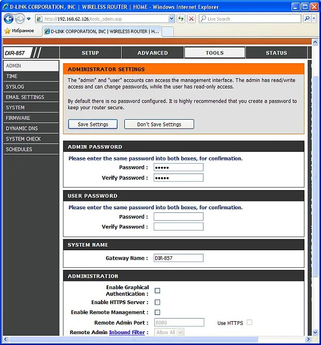Toggle Enable Remote Management checkbox
This screenshot has width=321, height=345.
[x=157, y=312]
